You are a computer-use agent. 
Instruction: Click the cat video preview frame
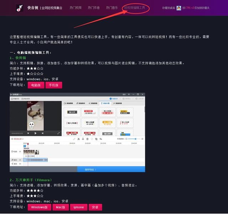point(35,116)
